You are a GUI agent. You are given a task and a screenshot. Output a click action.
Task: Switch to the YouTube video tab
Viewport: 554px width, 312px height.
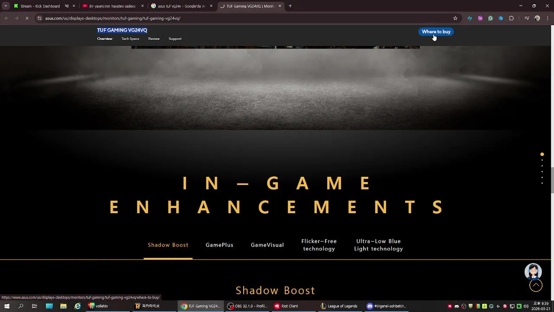[113, 6]
